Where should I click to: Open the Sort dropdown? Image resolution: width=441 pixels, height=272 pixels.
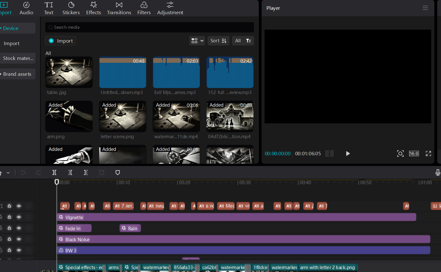pos(218,41)
